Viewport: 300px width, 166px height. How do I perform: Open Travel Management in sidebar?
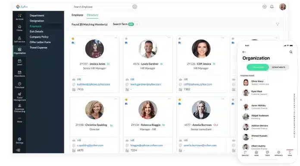tap(19, 97)
